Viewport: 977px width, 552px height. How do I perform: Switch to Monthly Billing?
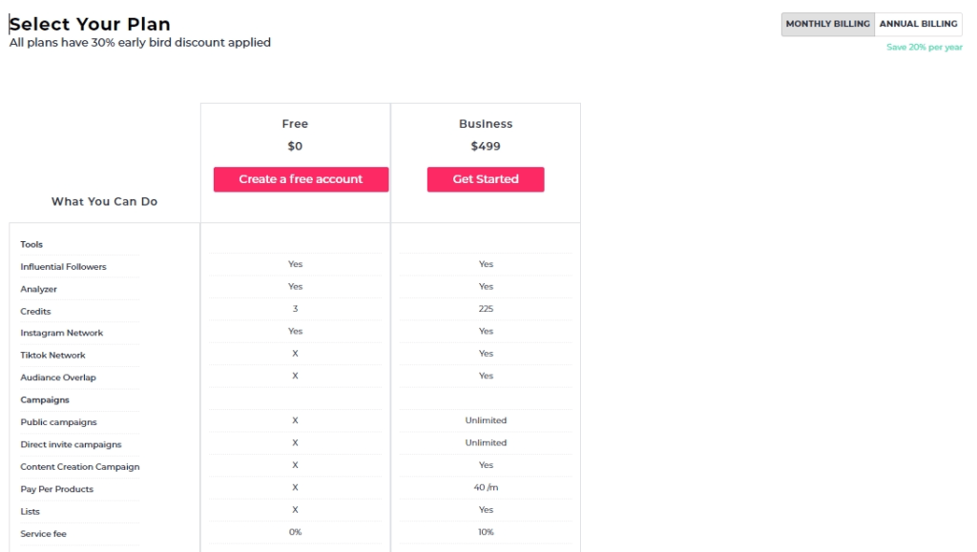point(827,24)
